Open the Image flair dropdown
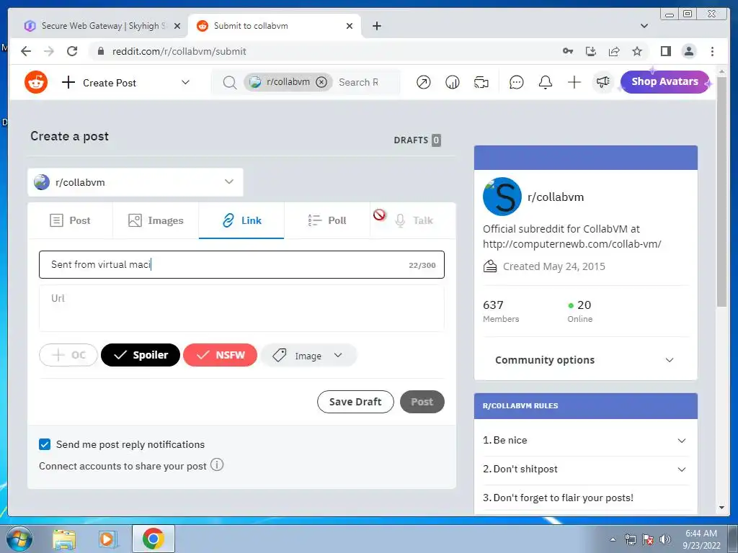 [x=308, y=356]
